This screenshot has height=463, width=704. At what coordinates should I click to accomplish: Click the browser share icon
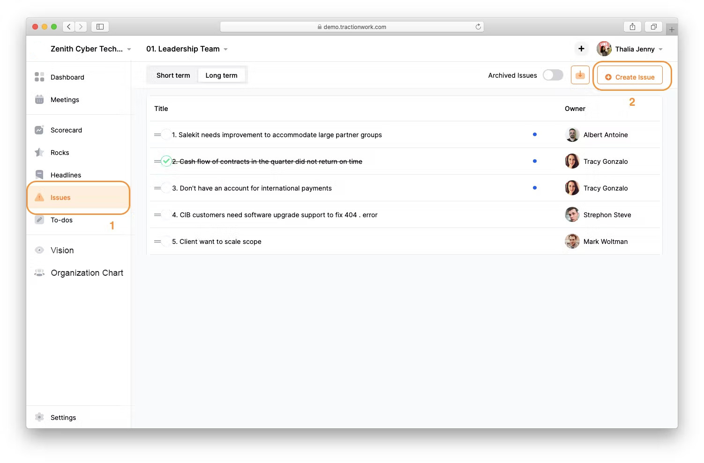(x=632, y=27)
